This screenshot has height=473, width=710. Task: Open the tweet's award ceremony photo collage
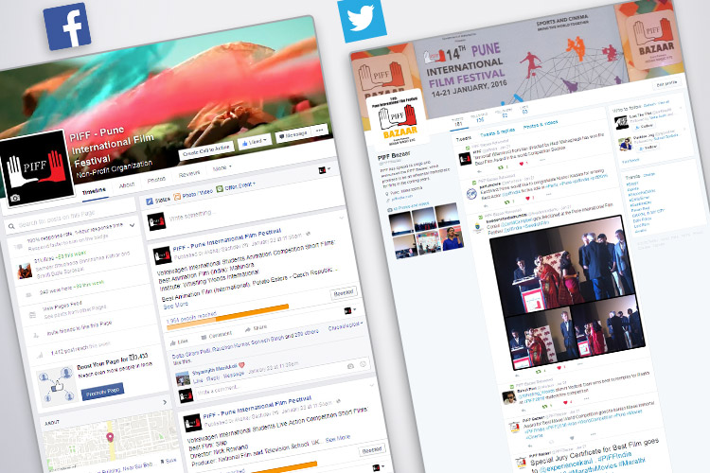pyautogui.click(x=567, y=293)
